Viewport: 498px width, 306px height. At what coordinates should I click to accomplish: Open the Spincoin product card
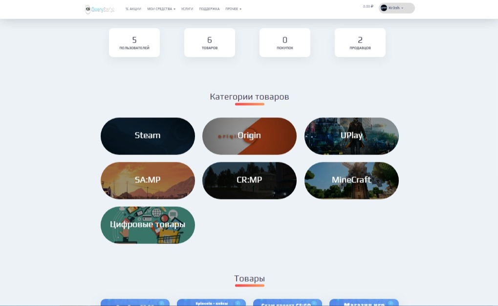[x=211, y=303]
